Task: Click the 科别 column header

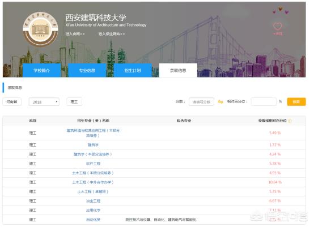Action: [x=33, y=121]
